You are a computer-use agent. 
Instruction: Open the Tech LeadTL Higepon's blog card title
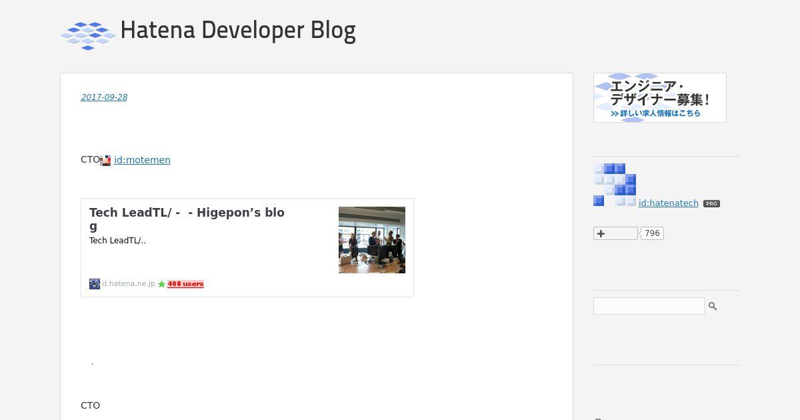[187, 219]
